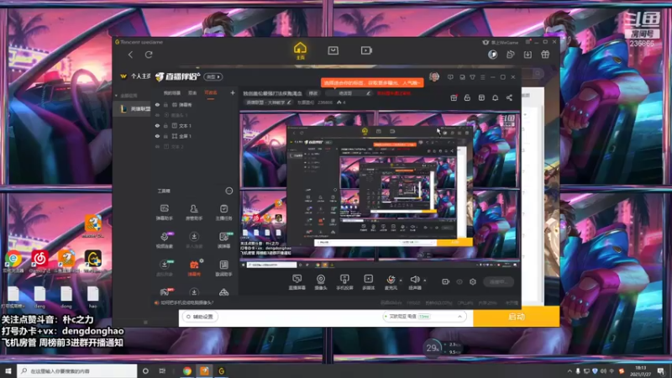Add 摄像头 camera source
The image size is (672, 378).
(321, 282)
